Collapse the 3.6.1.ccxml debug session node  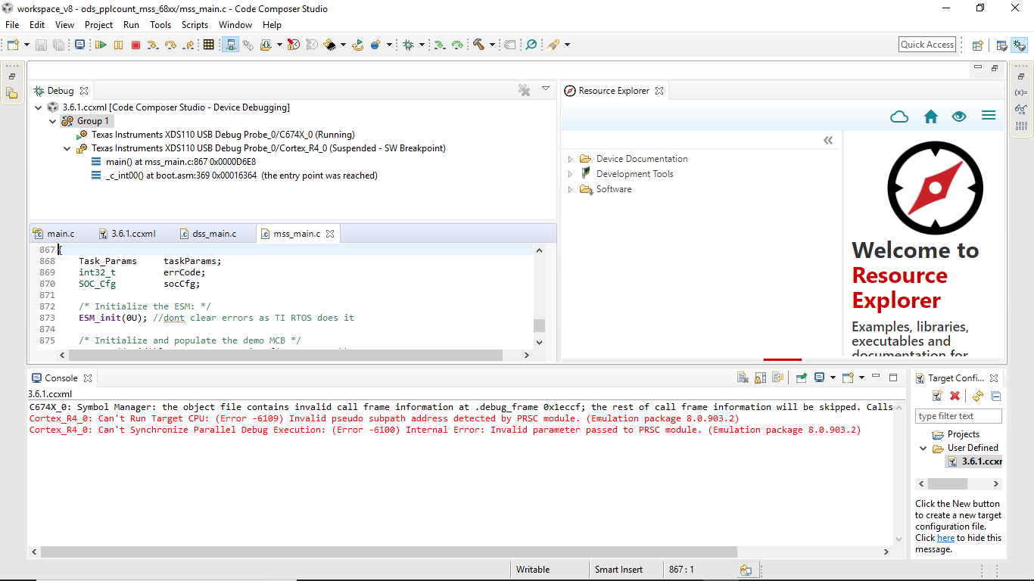click(39, 107)
